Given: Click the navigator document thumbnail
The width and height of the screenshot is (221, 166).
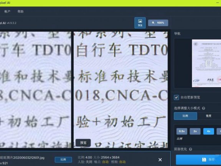Looking at the screenshot, I should 206,63.
